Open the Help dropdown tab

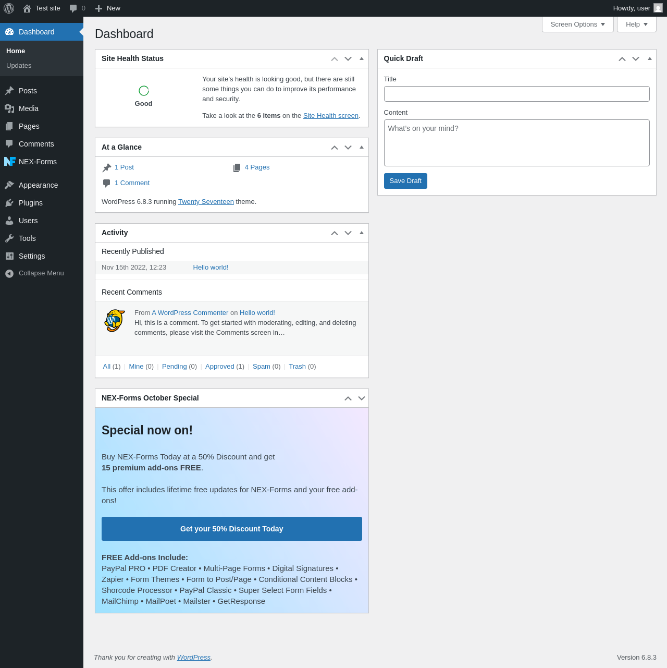637,25
